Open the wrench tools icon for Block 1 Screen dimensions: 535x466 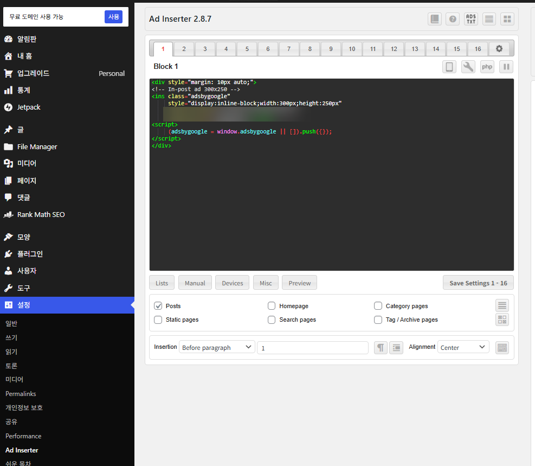(468, 67)
